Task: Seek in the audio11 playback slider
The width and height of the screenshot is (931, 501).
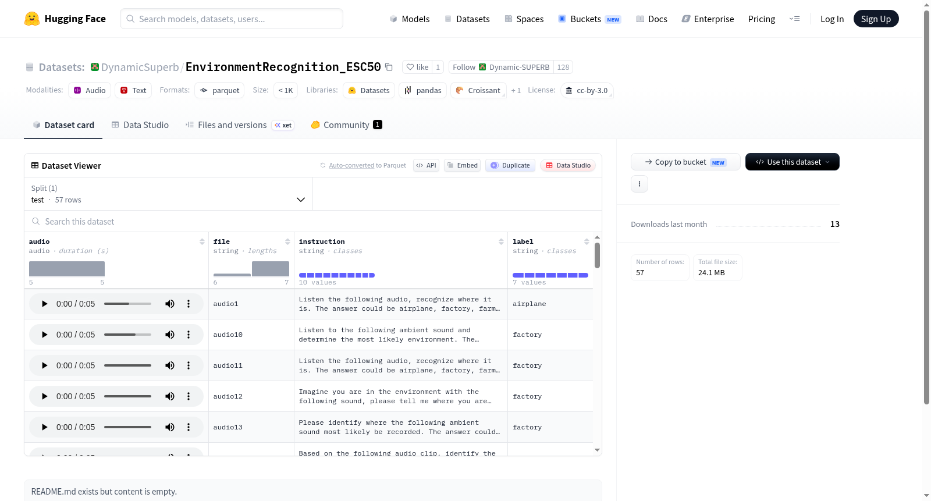Action: click(127, 365)
